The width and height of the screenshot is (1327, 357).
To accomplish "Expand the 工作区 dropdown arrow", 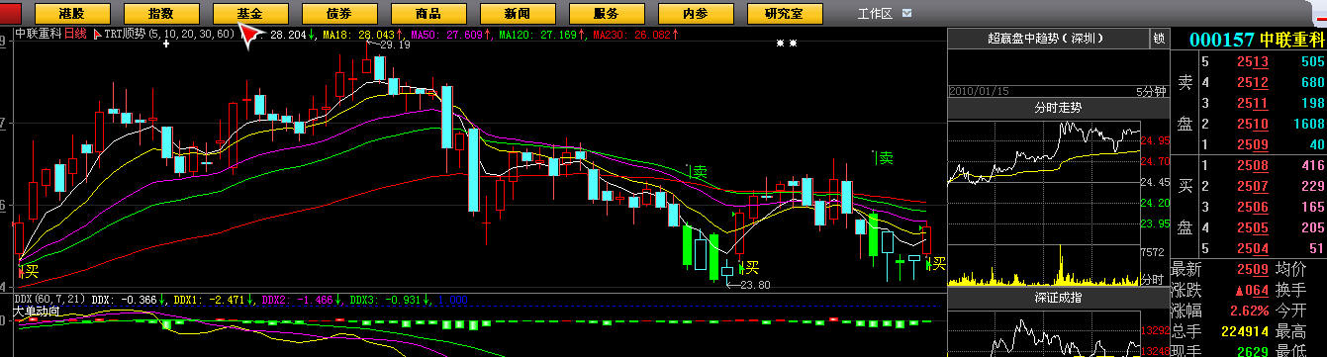I will pos(908,14).
